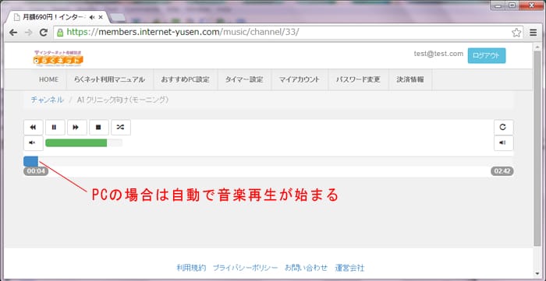Click the track progress bar
The height and width of the screenshot is (281, 546).
268,161
